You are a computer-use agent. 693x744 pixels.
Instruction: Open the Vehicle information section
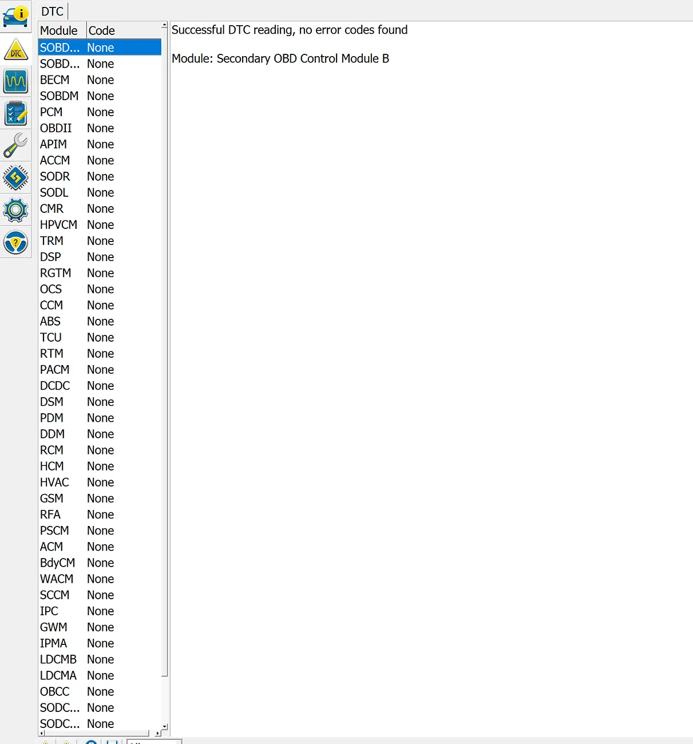click(15, 17)
